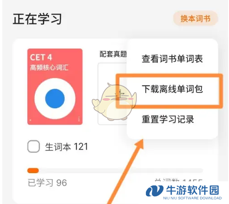Open the 牛游软件园 watermark text
Screen dimensions: 229x204
pyautogui.click(x=192, y=190)
